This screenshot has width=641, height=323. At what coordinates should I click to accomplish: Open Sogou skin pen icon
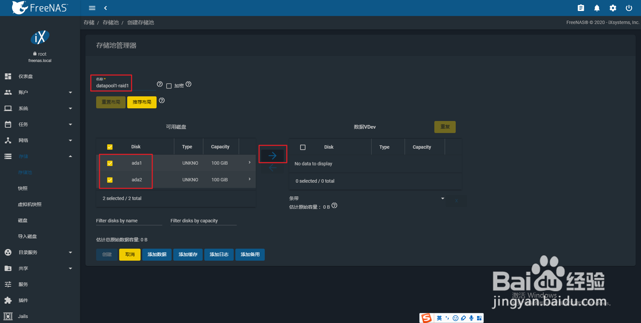[463, 318]
